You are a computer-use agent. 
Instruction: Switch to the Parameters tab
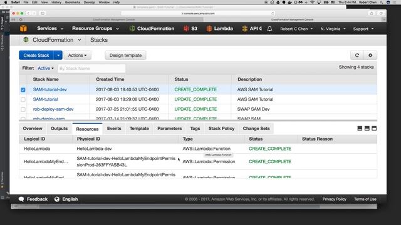pos(170,129)
